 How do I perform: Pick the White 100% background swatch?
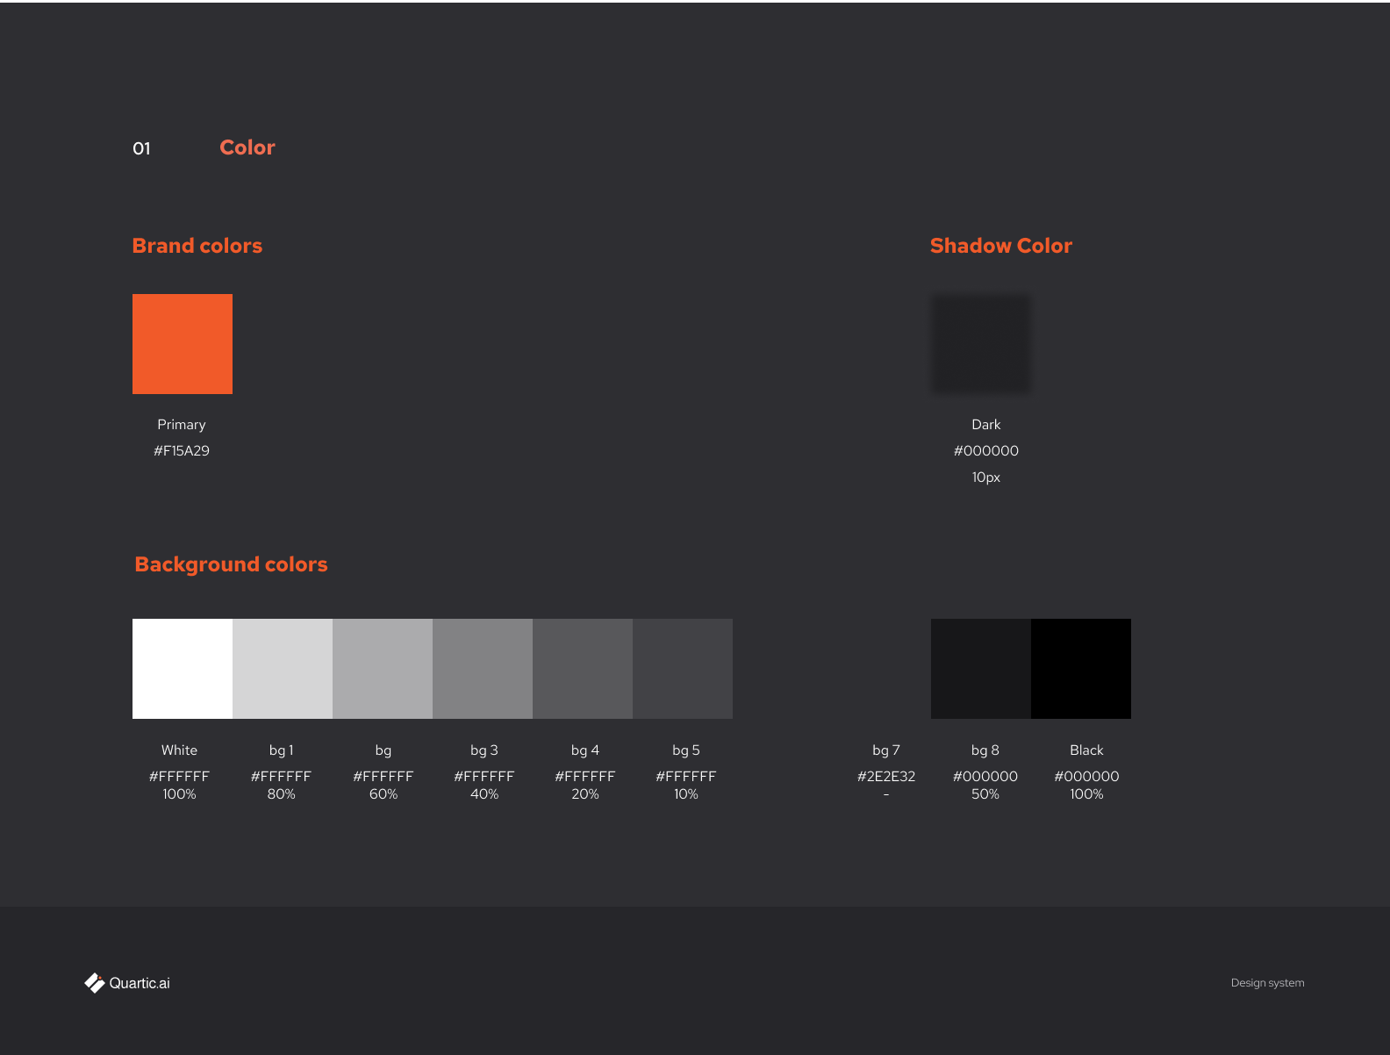coord(183,669)
